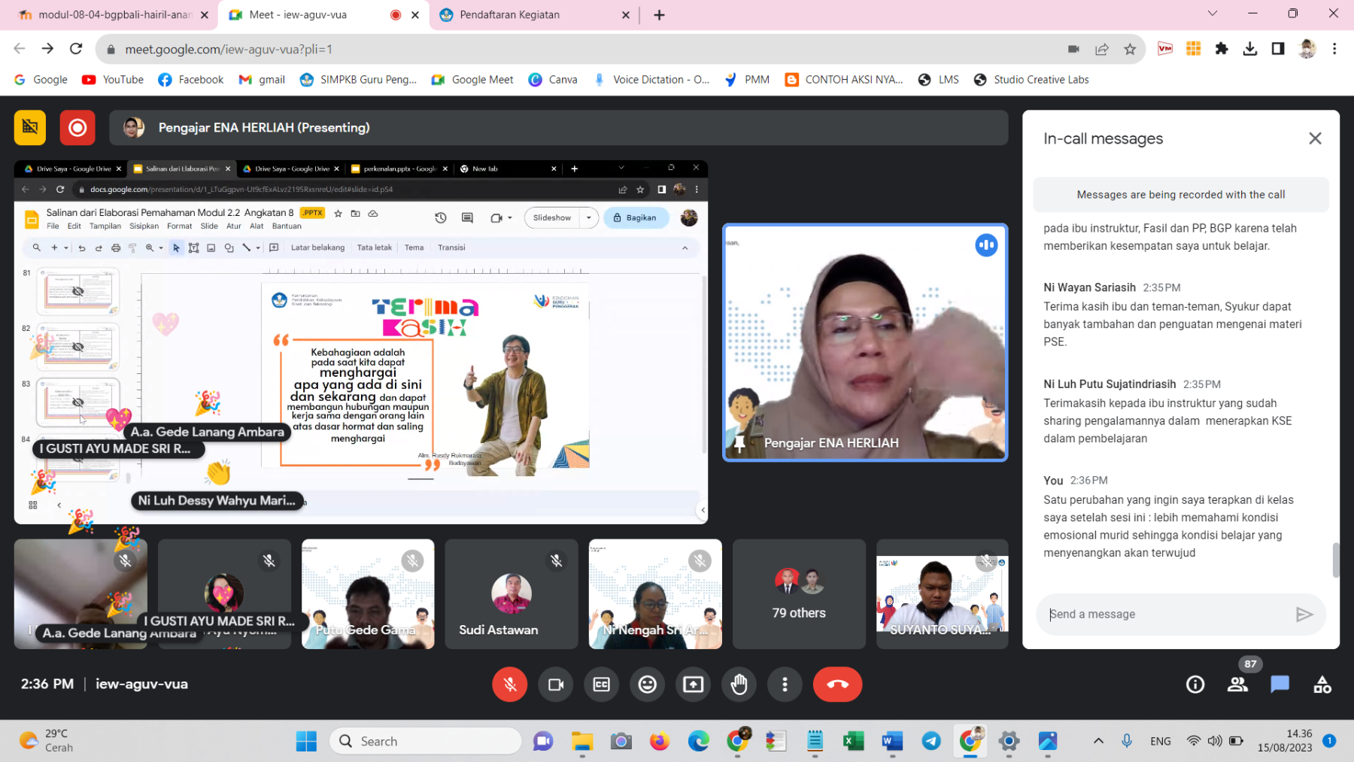Click the send message arrow icon
1354x762 pixels.
pyautogui.click(x=1304, y=615)
